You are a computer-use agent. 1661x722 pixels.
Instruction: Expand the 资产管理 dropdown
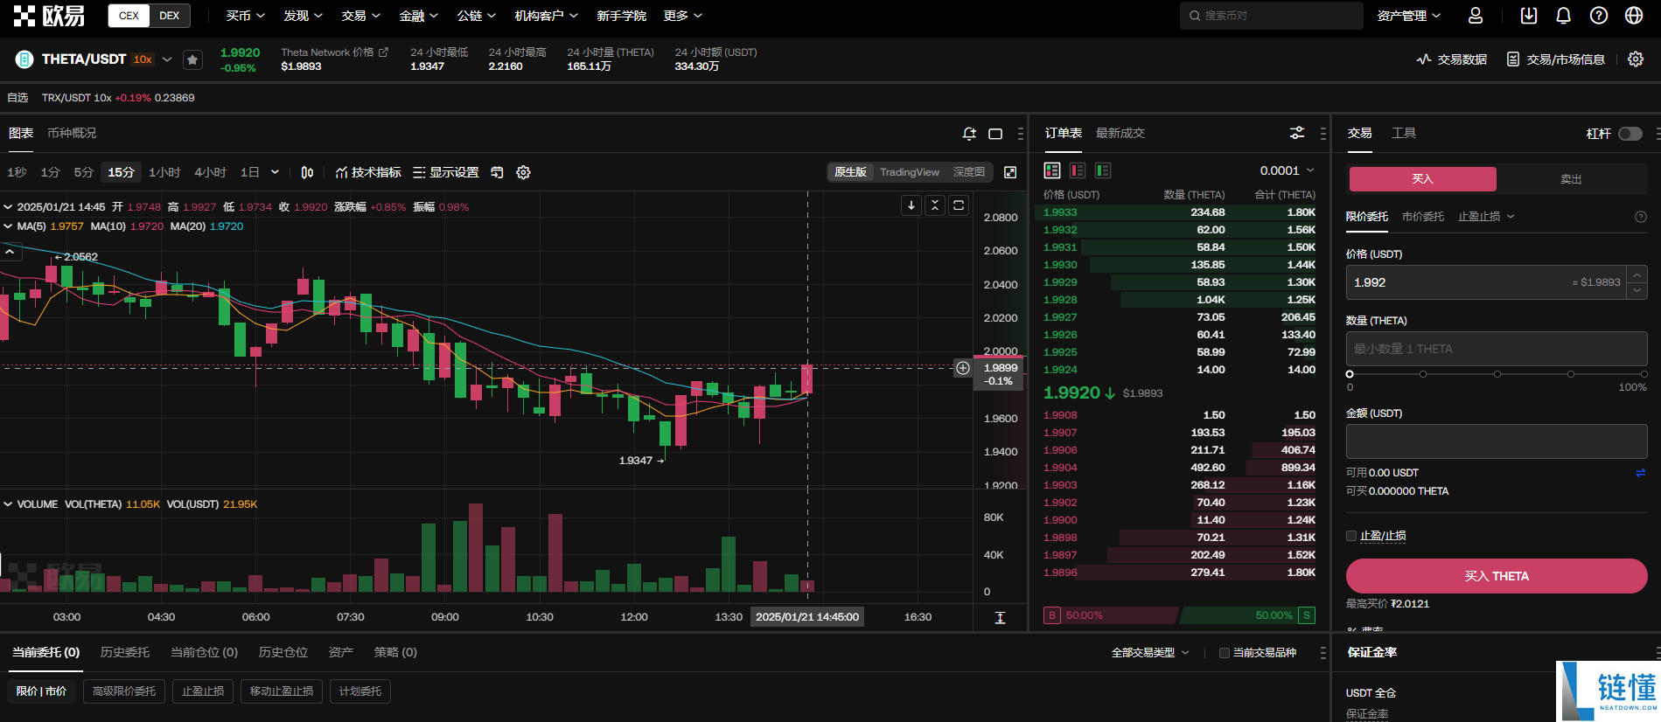point(1409,16)
